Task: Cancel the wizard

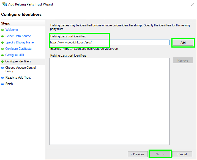Action: 182,154
